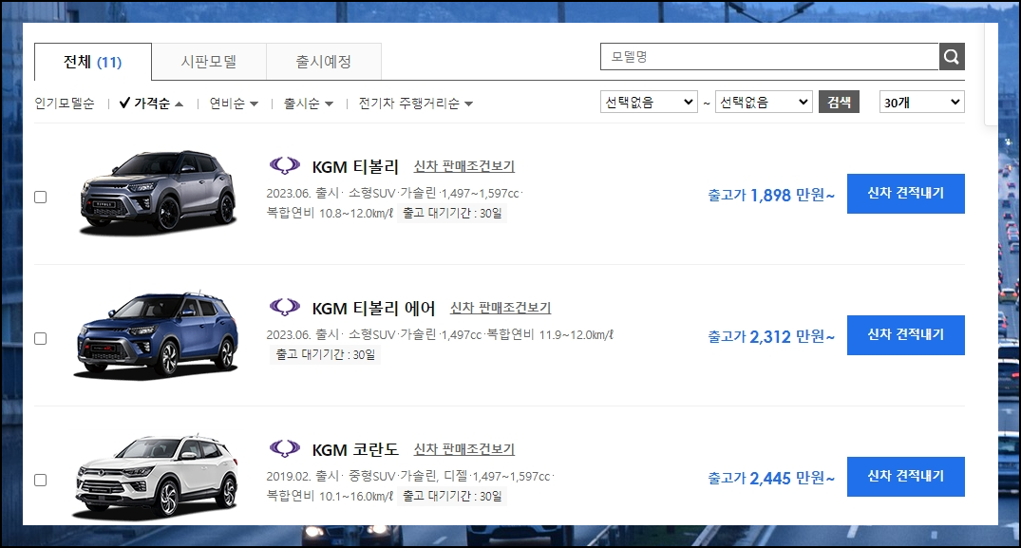Click the KGM logo beside 티볼리 에어

tap(285, 307)
